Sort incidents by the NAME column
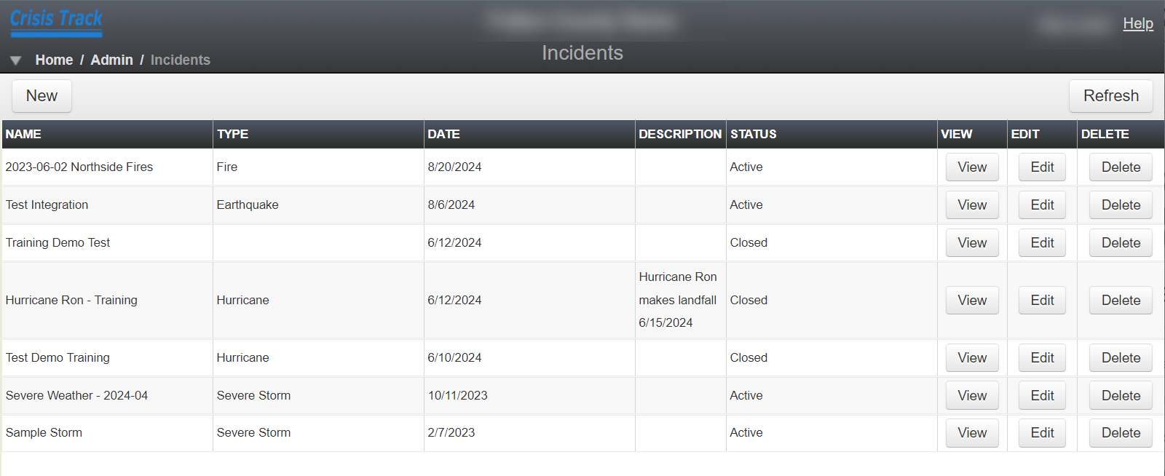The height and width of the screenshot is (476, 1165). point(24,134)
